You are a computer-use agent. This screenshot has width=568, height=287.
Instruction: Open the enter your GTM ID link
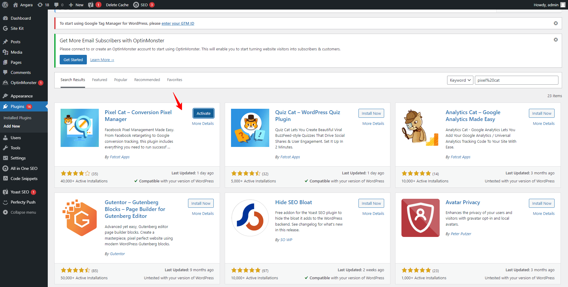[x=178, y=24]
